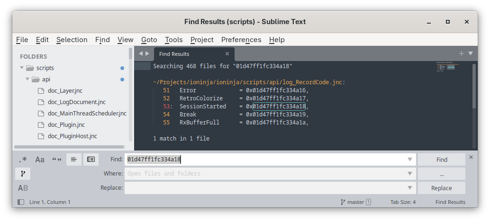
Task: Toggle show context lines button
Action: click(x=74, y=159)
